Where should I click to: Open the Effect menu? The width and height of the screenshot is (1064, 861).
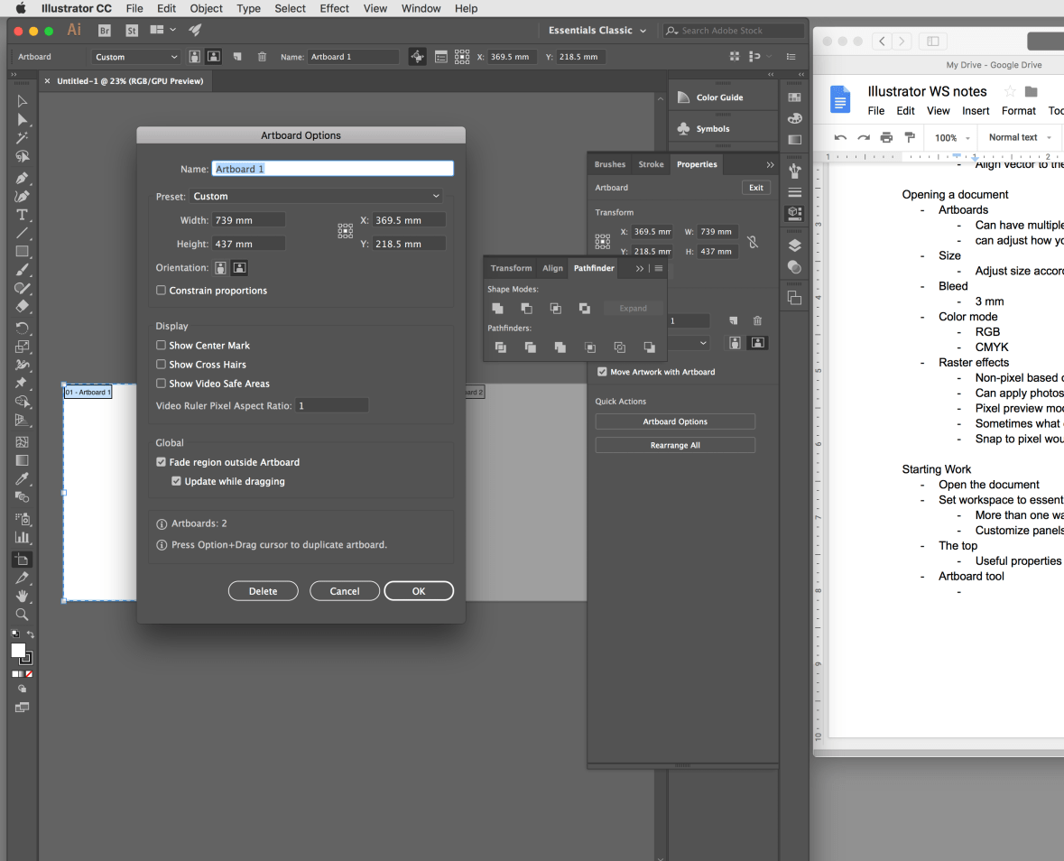334,8
